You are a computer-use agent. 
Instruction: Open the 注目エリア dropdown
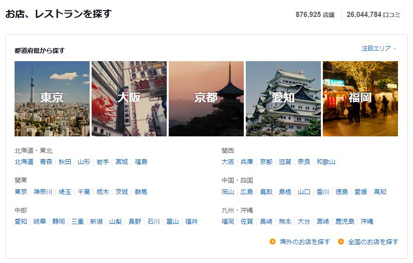[x=379, y=49]
